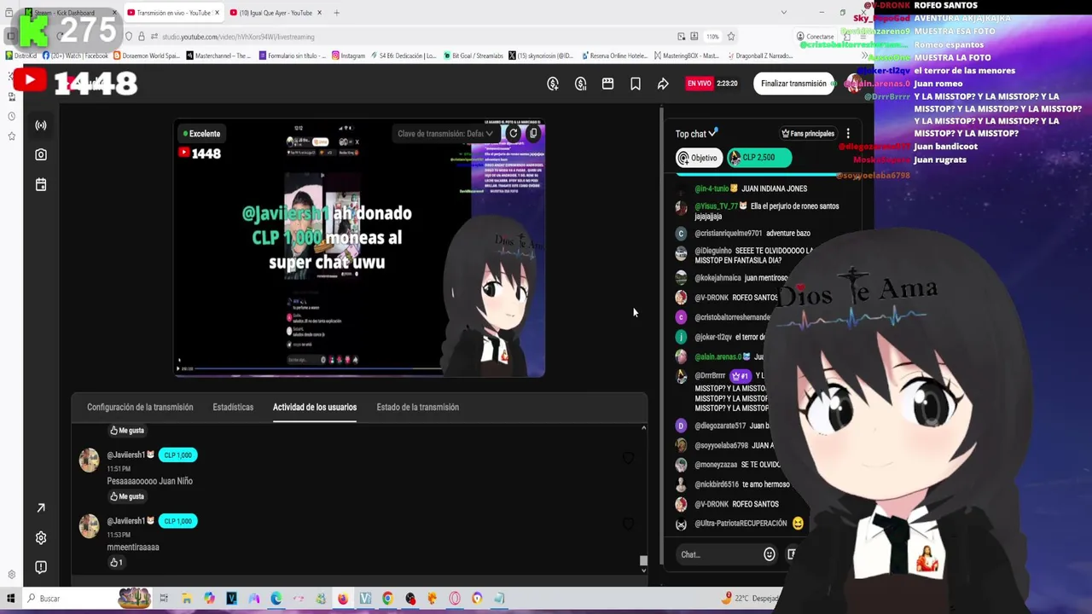This screenshot has height=614, width=1092.
Task: Click the green CLP 2,500 super chat chip
Action: (x=758, y=158)
